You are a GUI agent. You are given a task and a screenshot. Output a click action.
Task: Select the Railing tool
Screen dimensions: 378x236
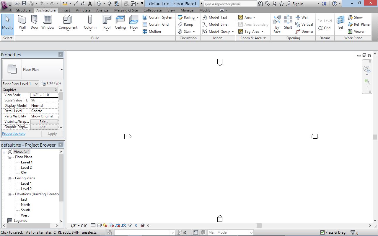pyautogui.click(x=187, y=17)
